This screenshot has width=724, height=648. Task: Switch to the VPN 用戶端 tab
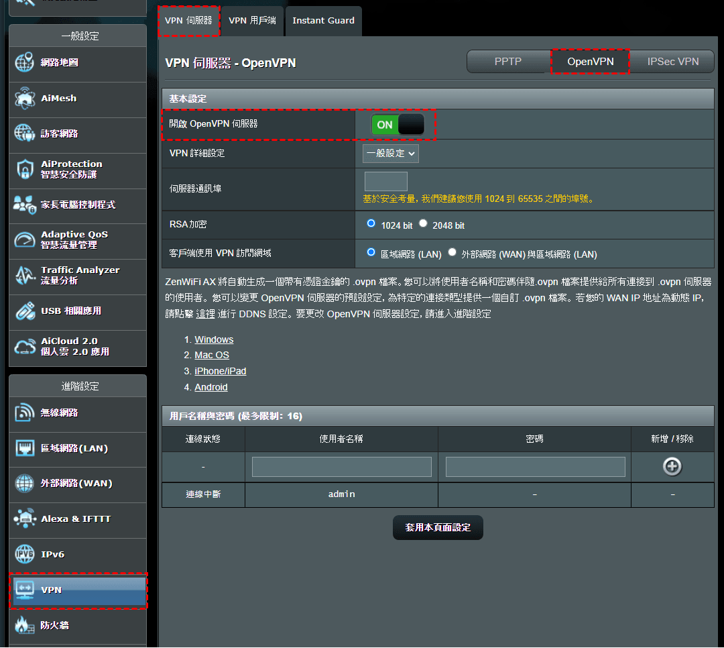tap(252, 21)
